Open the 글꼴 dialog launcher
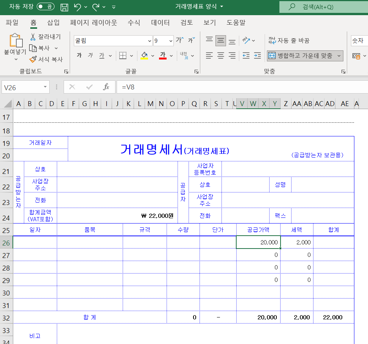Viewport: 368px width, 344px height. click(196, 71)
